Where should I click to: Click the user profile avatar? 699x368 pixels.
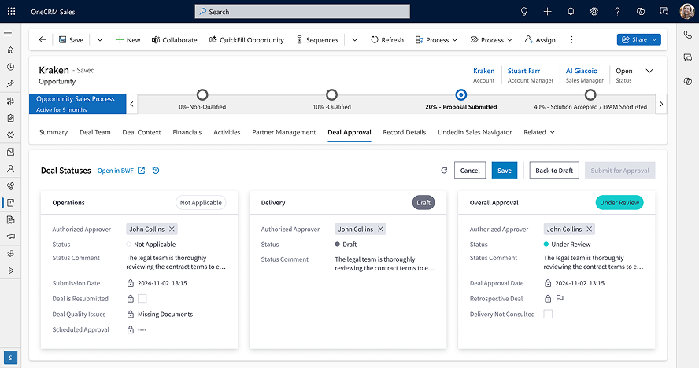tap(686, 12)
